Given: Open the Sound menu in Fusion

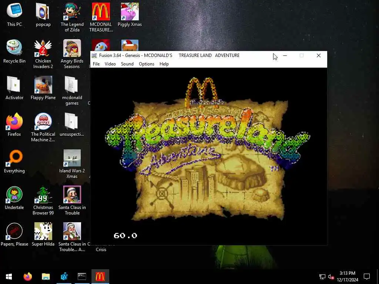Looking at the screenshot, I should pos(127,64).
